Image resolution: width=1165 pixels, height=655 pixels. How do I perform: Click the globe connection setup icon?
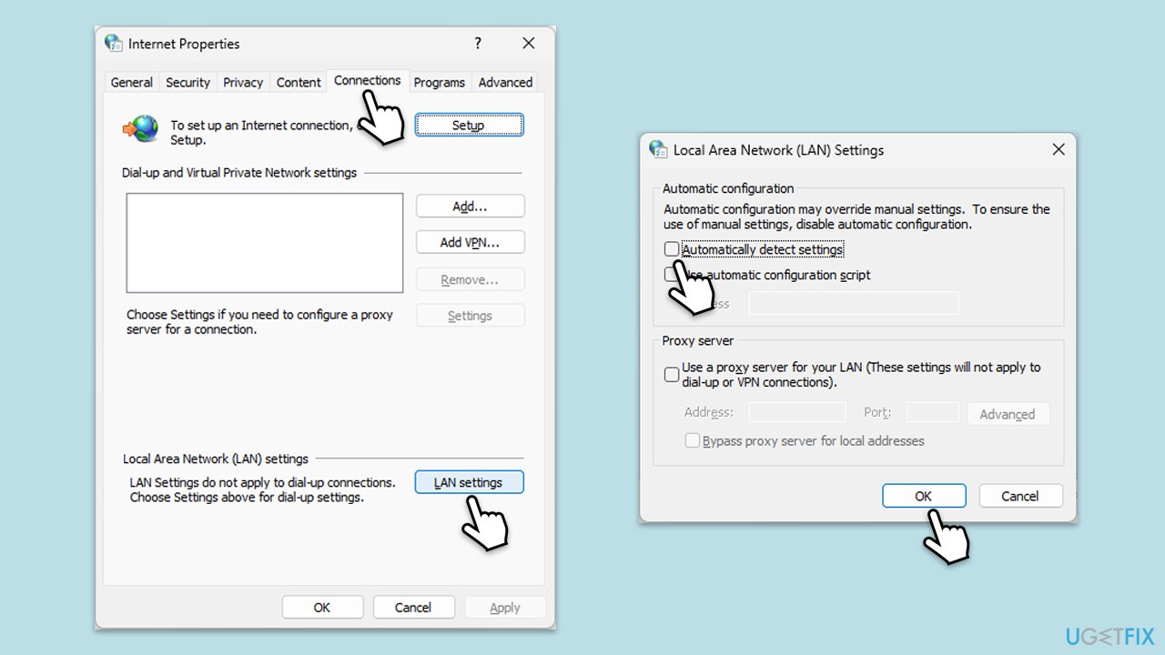pyautogui.click(x=141, y=128)
